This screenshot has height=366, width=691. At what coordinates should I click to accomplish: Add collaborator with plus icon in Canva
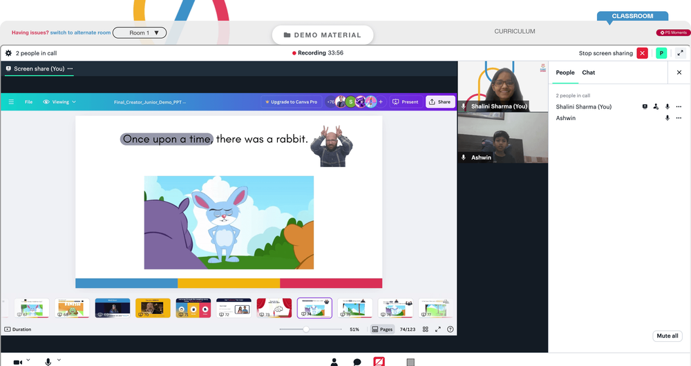(381, 102)
